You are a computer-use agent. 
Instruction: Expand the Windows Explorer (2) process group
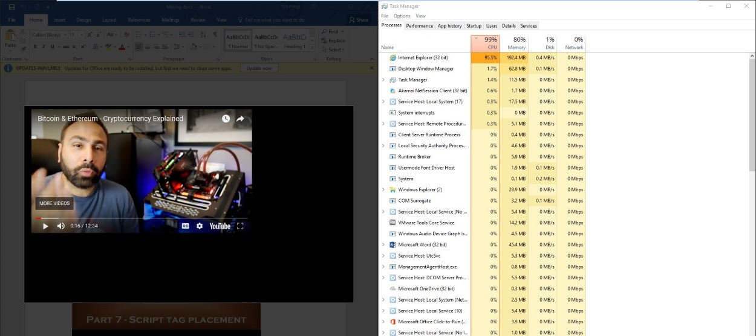[383, 190]
